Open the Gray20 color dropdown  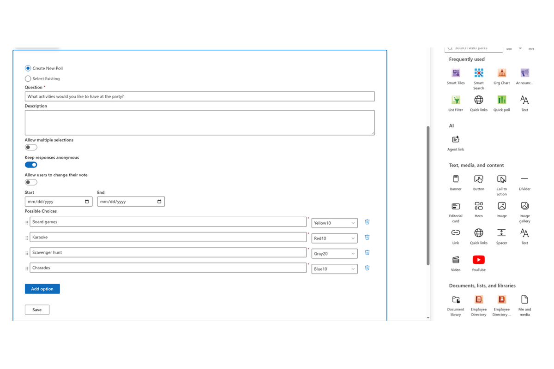tap(334, 254)
